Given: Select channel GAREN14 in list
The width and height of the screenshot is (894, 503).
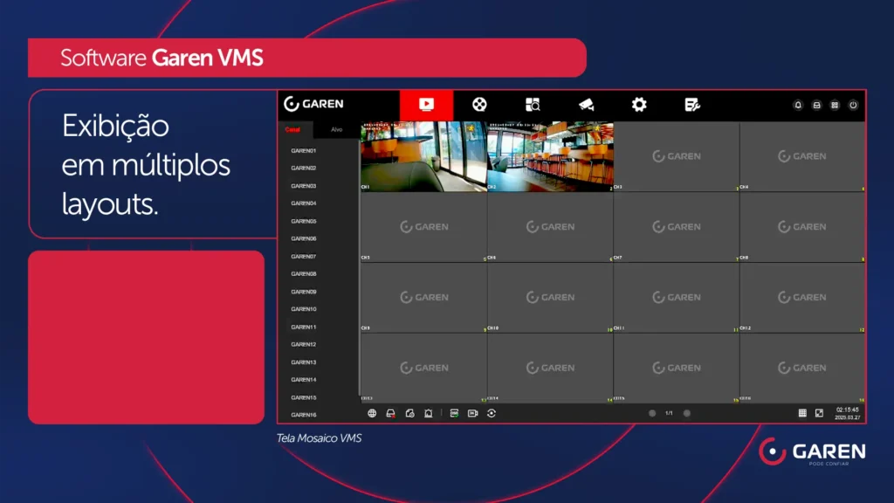Looking at the screenshot, I should click(303, 380).
